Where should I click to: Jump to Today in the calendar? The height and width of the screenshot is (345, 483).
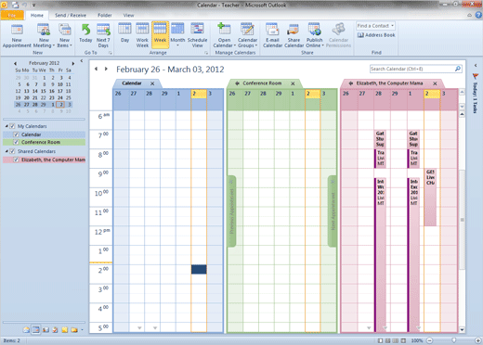click(85, 33)
